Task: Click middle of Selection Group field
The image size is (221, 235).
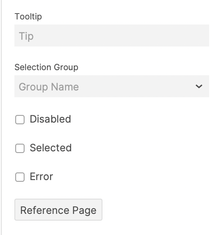Action: pos(112,86)
